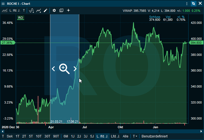204x140 pixels.
Task: Select the 6M time range
Action: coord(65,136)
